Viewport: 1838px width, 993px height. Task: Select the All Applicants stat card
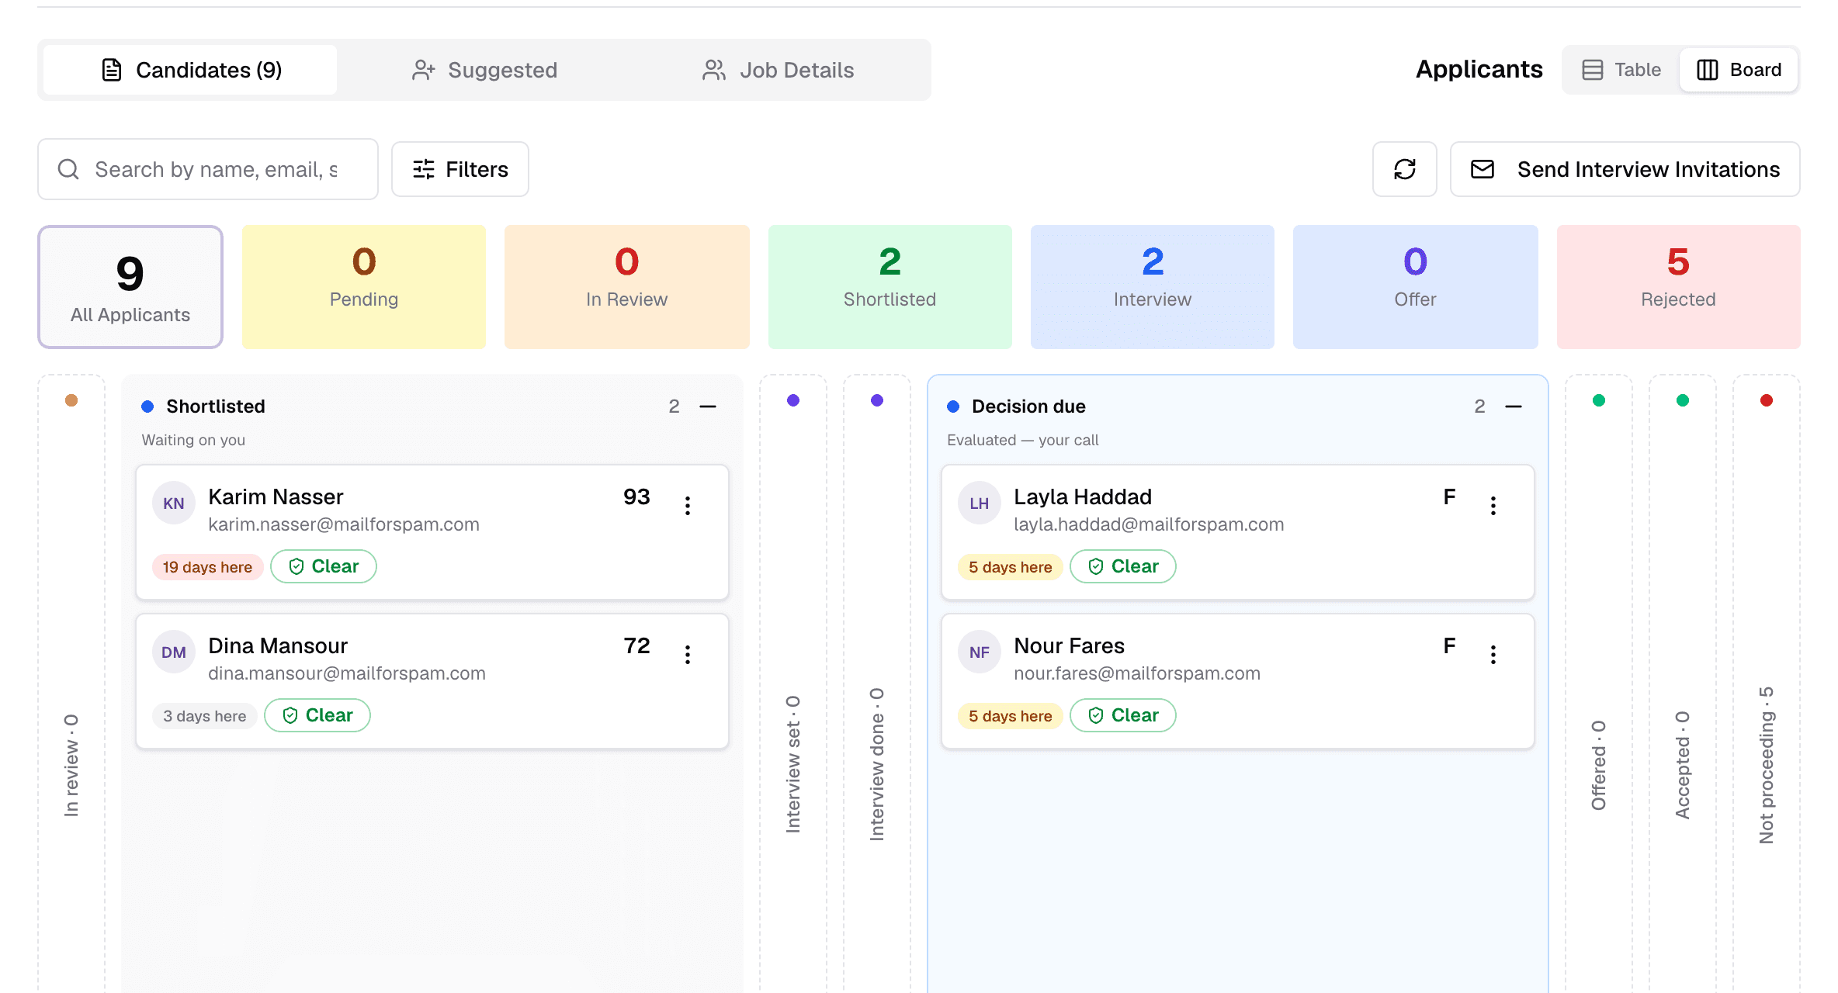(x=130, y=287)
